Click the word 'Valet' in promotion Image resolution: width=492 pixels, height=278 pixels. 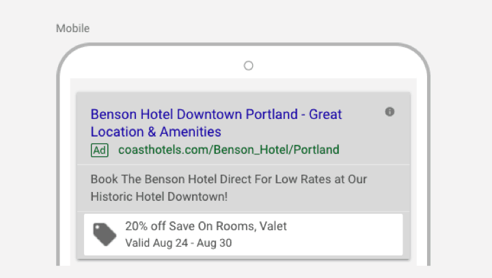[x=273, y=226]
